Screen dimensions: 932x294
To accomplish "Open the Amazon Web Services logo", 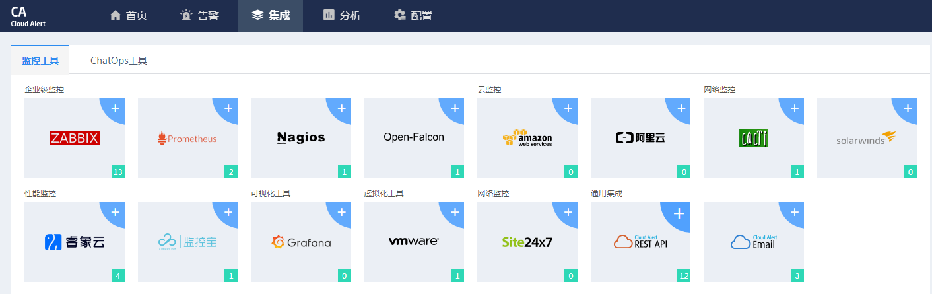I will click(x=527, y=138).
